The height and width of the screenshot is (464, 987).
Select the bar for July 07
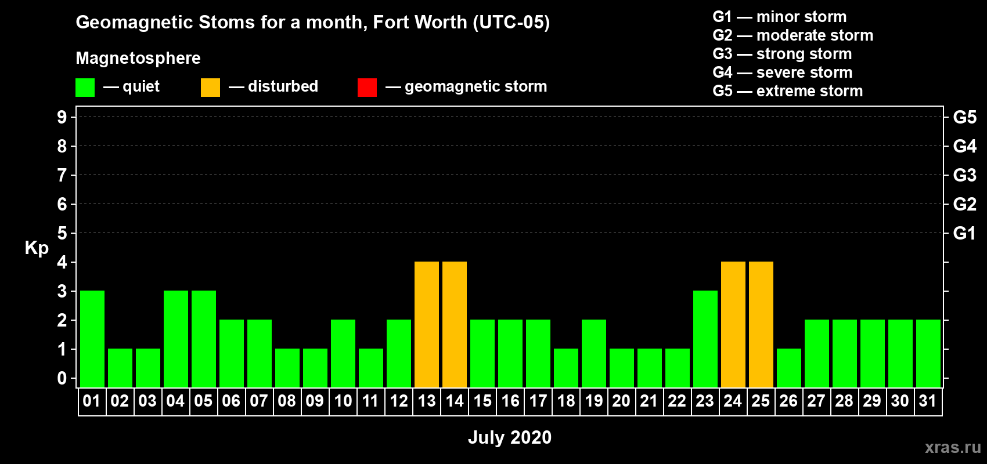pyautogui.click(x=260, y=354)
